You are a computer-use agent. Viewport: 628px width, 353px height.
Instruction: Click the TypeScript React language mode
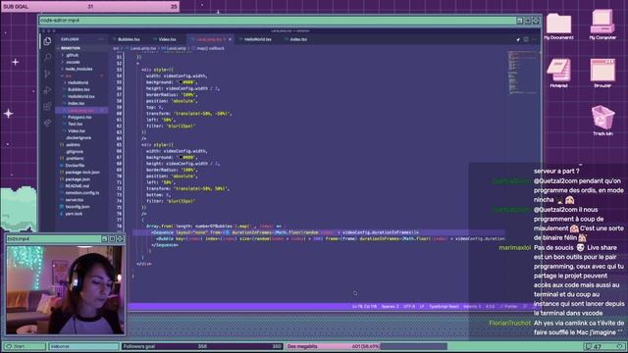tap(444, 307)
